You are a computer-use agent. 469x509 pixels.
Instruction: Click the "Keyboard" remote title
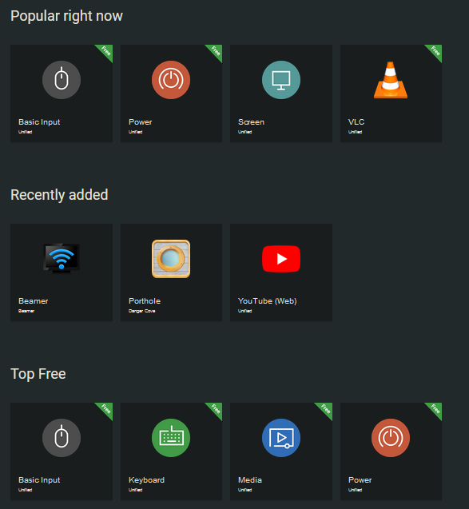click(146, 479)
